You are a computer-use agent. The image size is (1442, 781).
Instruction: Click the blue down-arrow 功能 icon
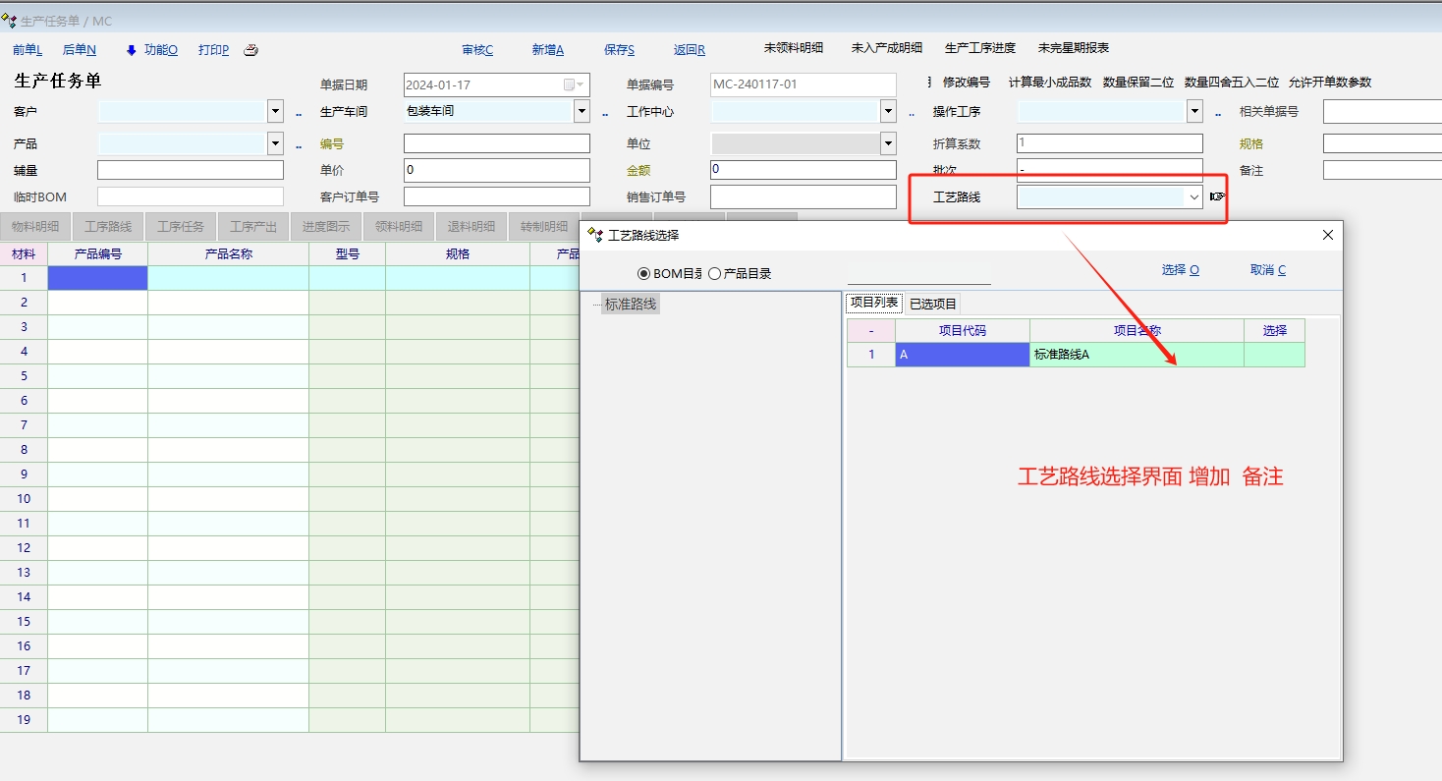click(x=132, y=50)
